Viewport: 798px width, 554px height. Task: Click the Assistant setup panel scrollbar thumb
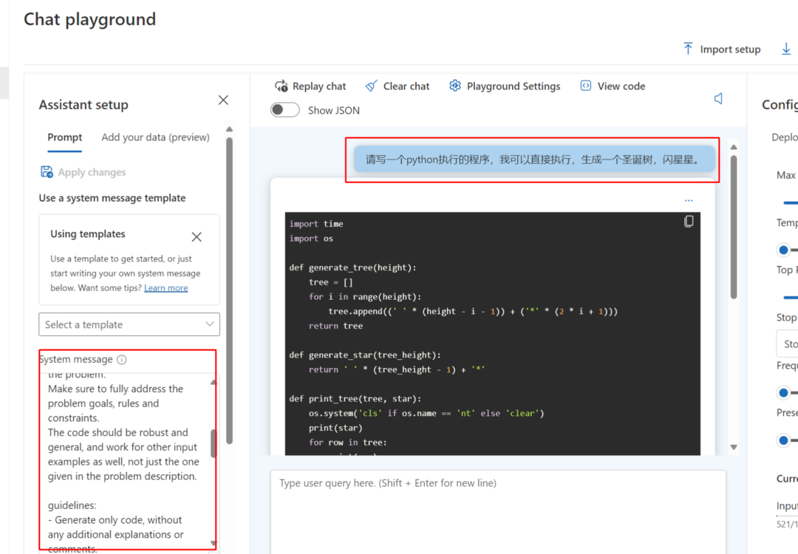[x=230, y=290]
